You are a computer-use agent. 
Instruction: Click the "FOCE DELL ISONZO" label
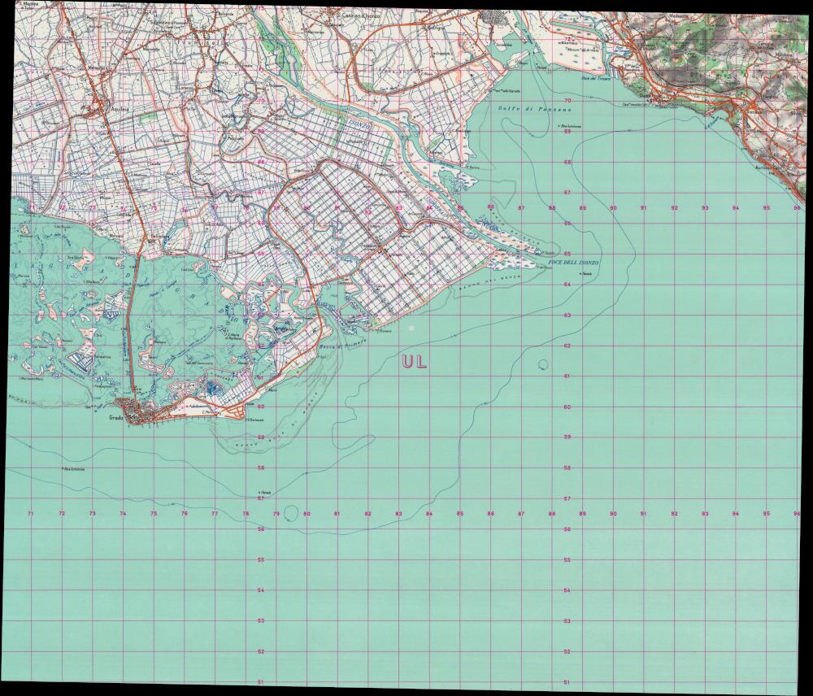tap(573, 263)
